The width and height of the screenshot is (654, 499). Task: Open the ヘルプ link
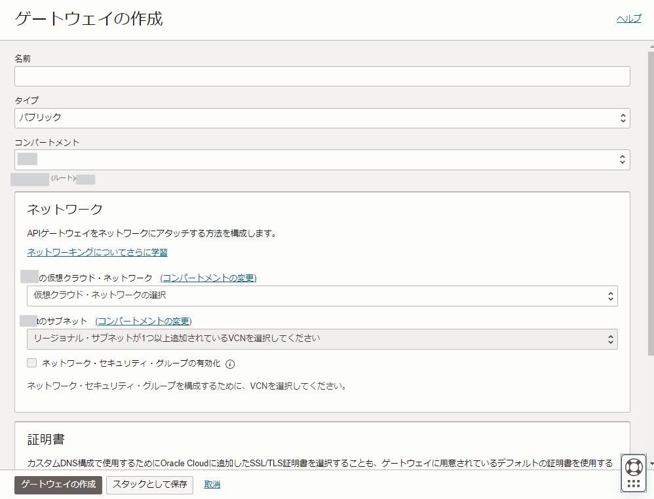point(628,19)
